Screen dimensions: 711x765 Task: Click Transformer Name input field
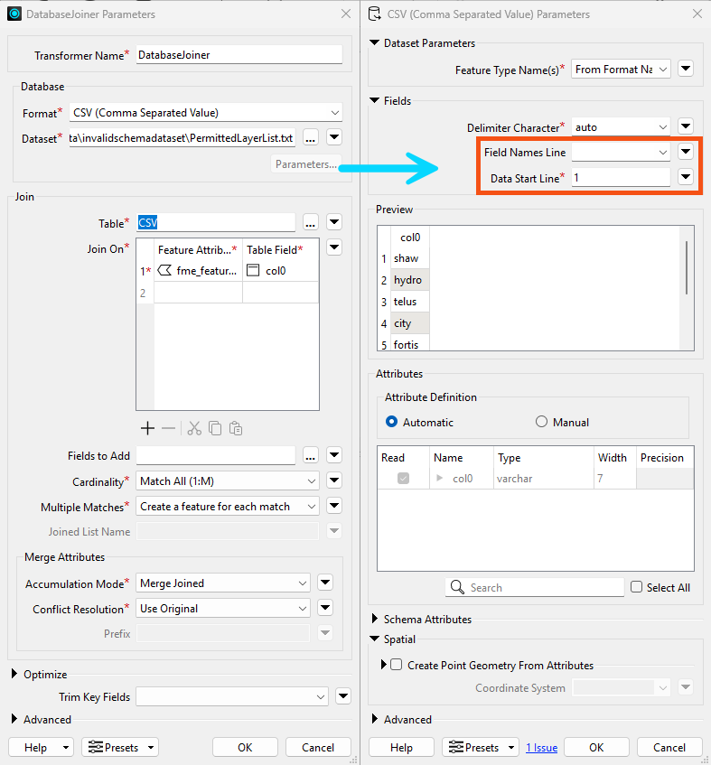(239, 54)
